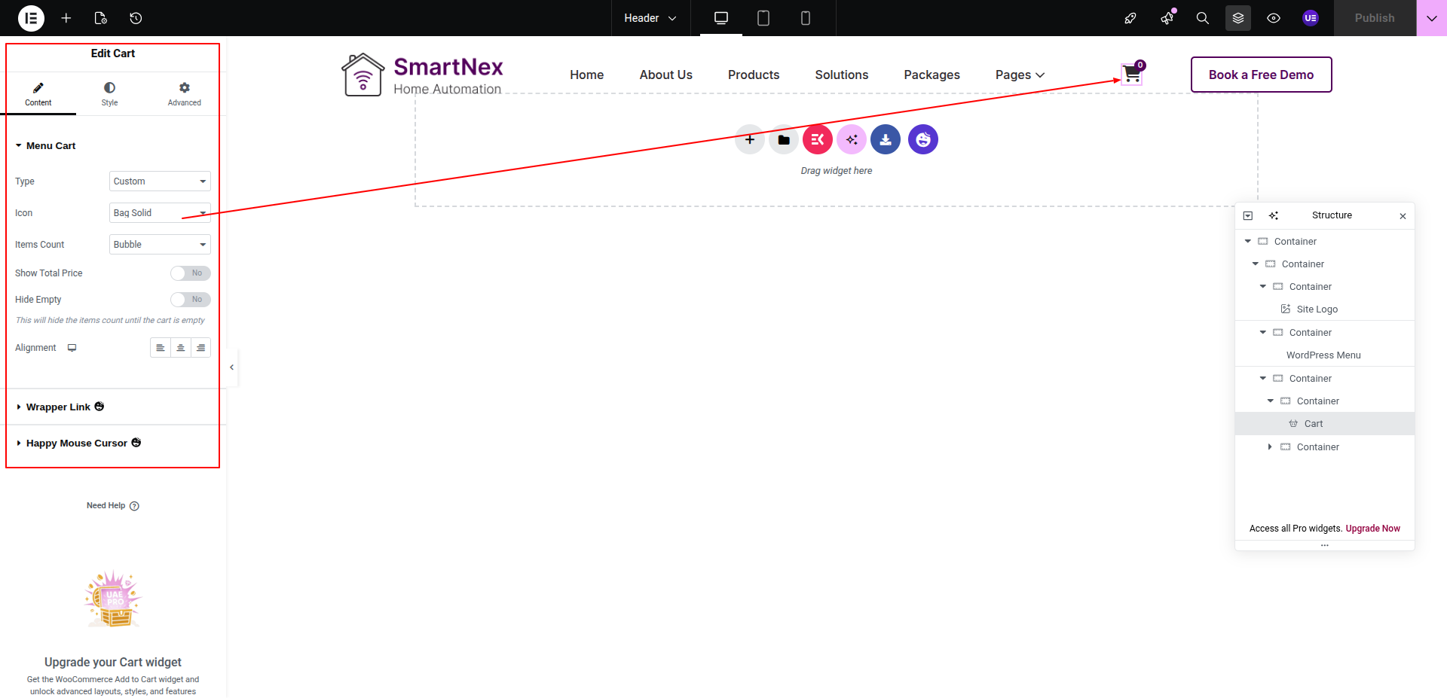Switch to mobile responsive view
This screenshot has width=1447, height=698.
click(805, 18)
